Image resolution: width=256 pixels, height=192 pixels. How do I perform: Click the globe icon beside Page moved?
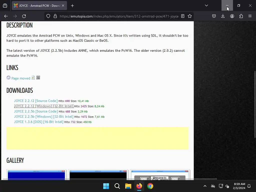(8, 77)
